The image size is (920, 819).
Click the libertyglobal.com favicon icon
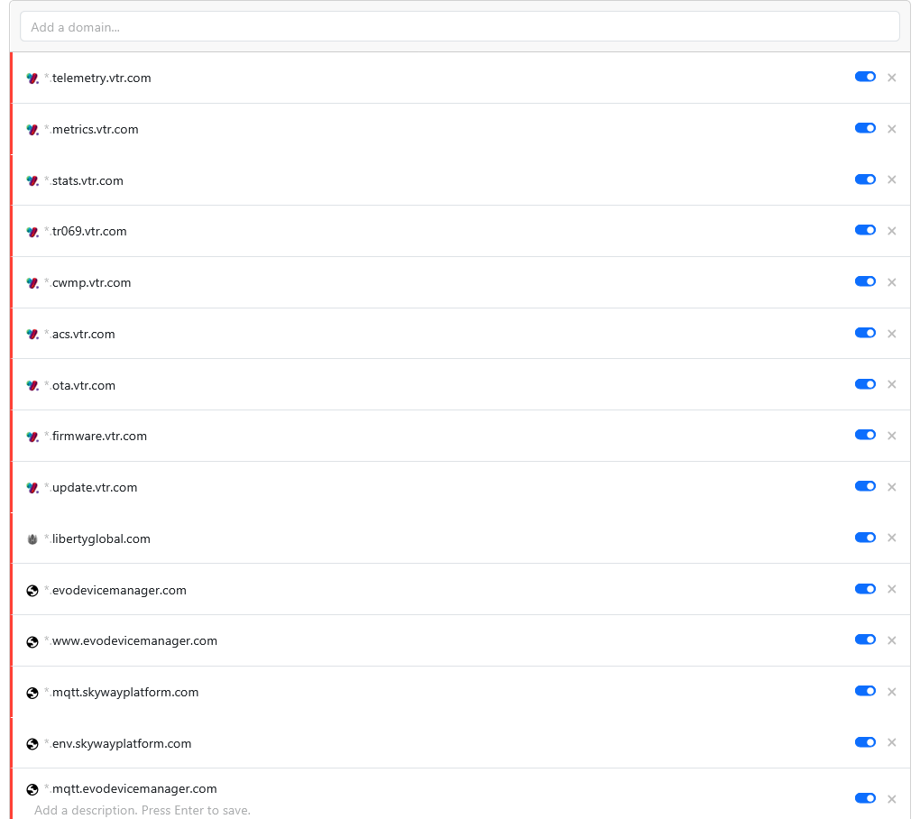point(32,539)
